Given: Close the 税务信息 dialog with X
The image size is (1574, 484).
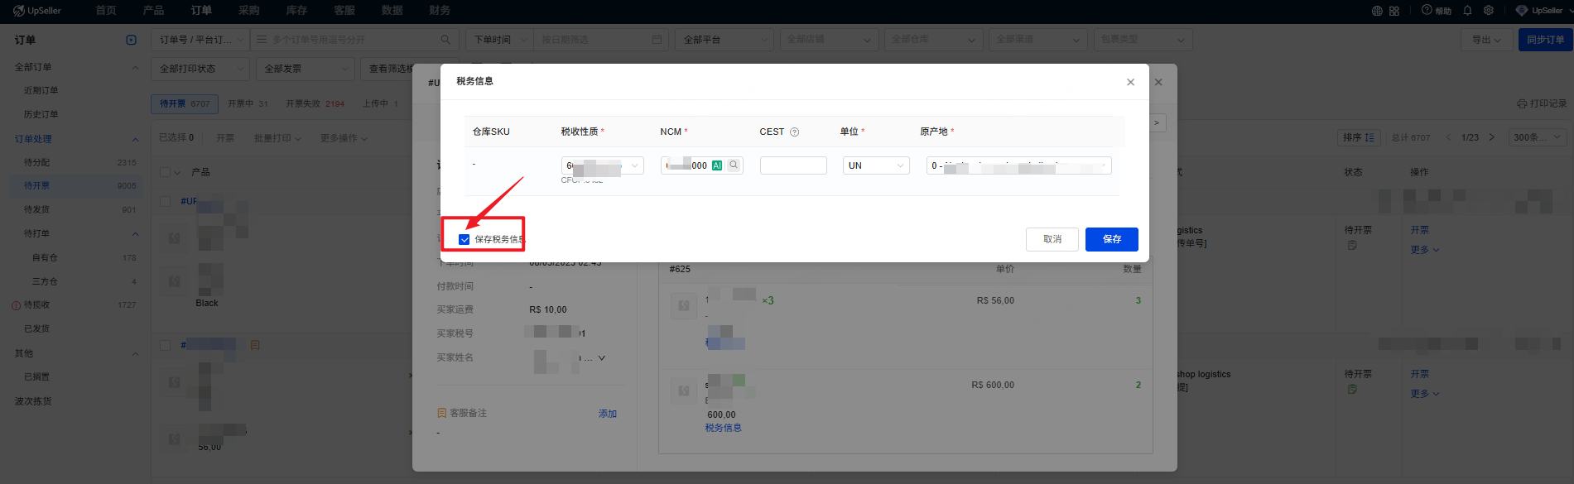Looking at the screenshot, I should tap(1130, 82).
